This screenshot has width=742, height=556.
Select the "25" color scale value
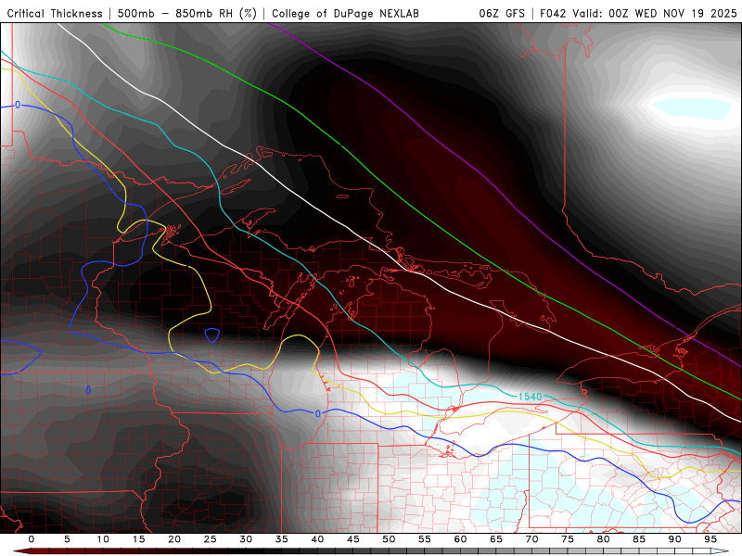pos(211,539)
